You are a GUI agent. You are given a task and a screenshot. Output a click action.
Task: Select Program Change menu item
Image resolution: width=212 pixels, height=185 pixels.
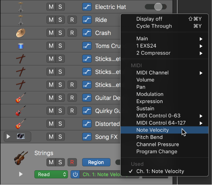coord(164,152)
